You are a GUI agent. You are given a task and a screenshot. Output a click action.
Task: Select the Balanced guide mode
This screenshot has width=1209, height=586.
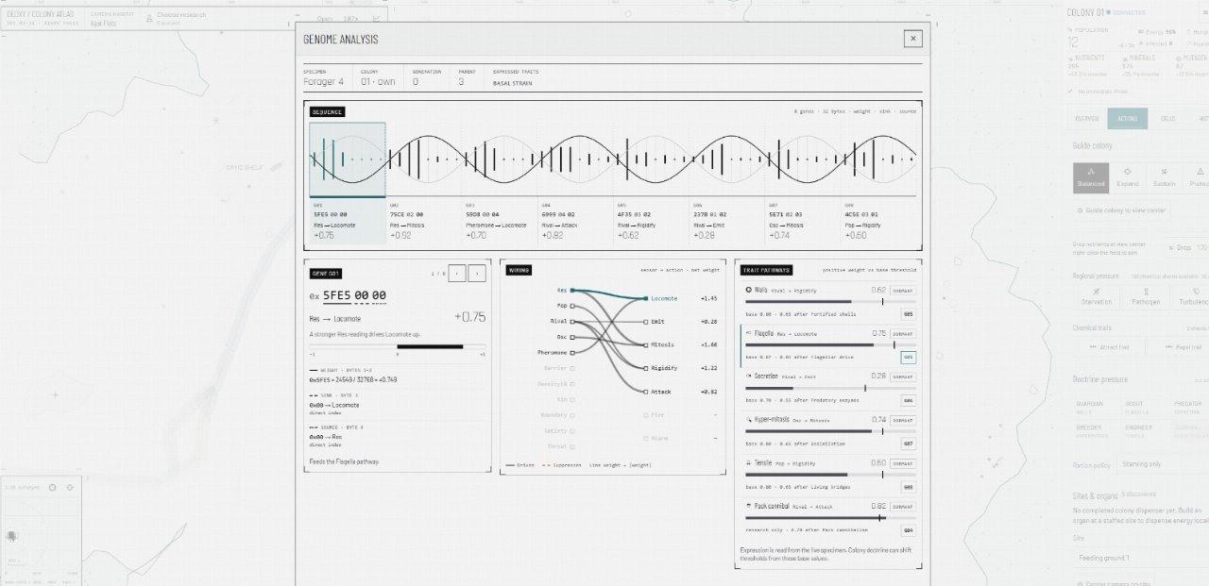pos(1091,178)
